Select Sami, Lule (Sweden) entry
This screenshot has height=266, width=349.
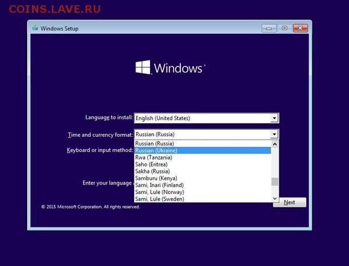202,199
